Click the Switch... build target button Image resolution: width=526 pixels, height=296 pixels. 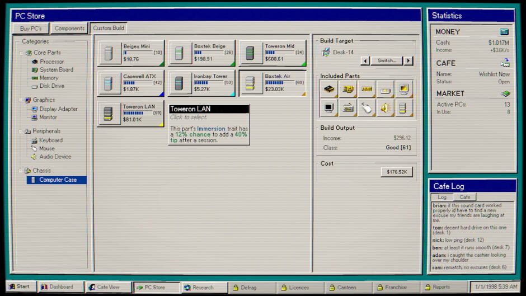387,61
